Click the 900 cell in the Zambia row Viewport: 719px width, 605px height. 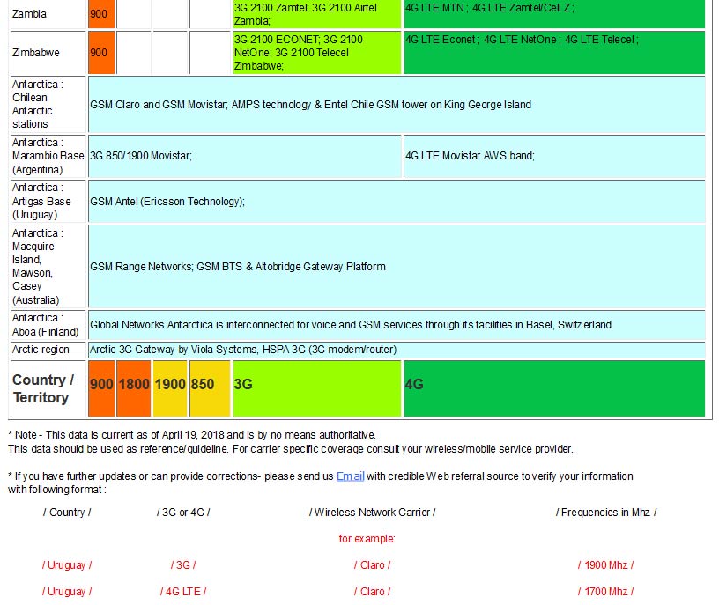tap(101, 14)
